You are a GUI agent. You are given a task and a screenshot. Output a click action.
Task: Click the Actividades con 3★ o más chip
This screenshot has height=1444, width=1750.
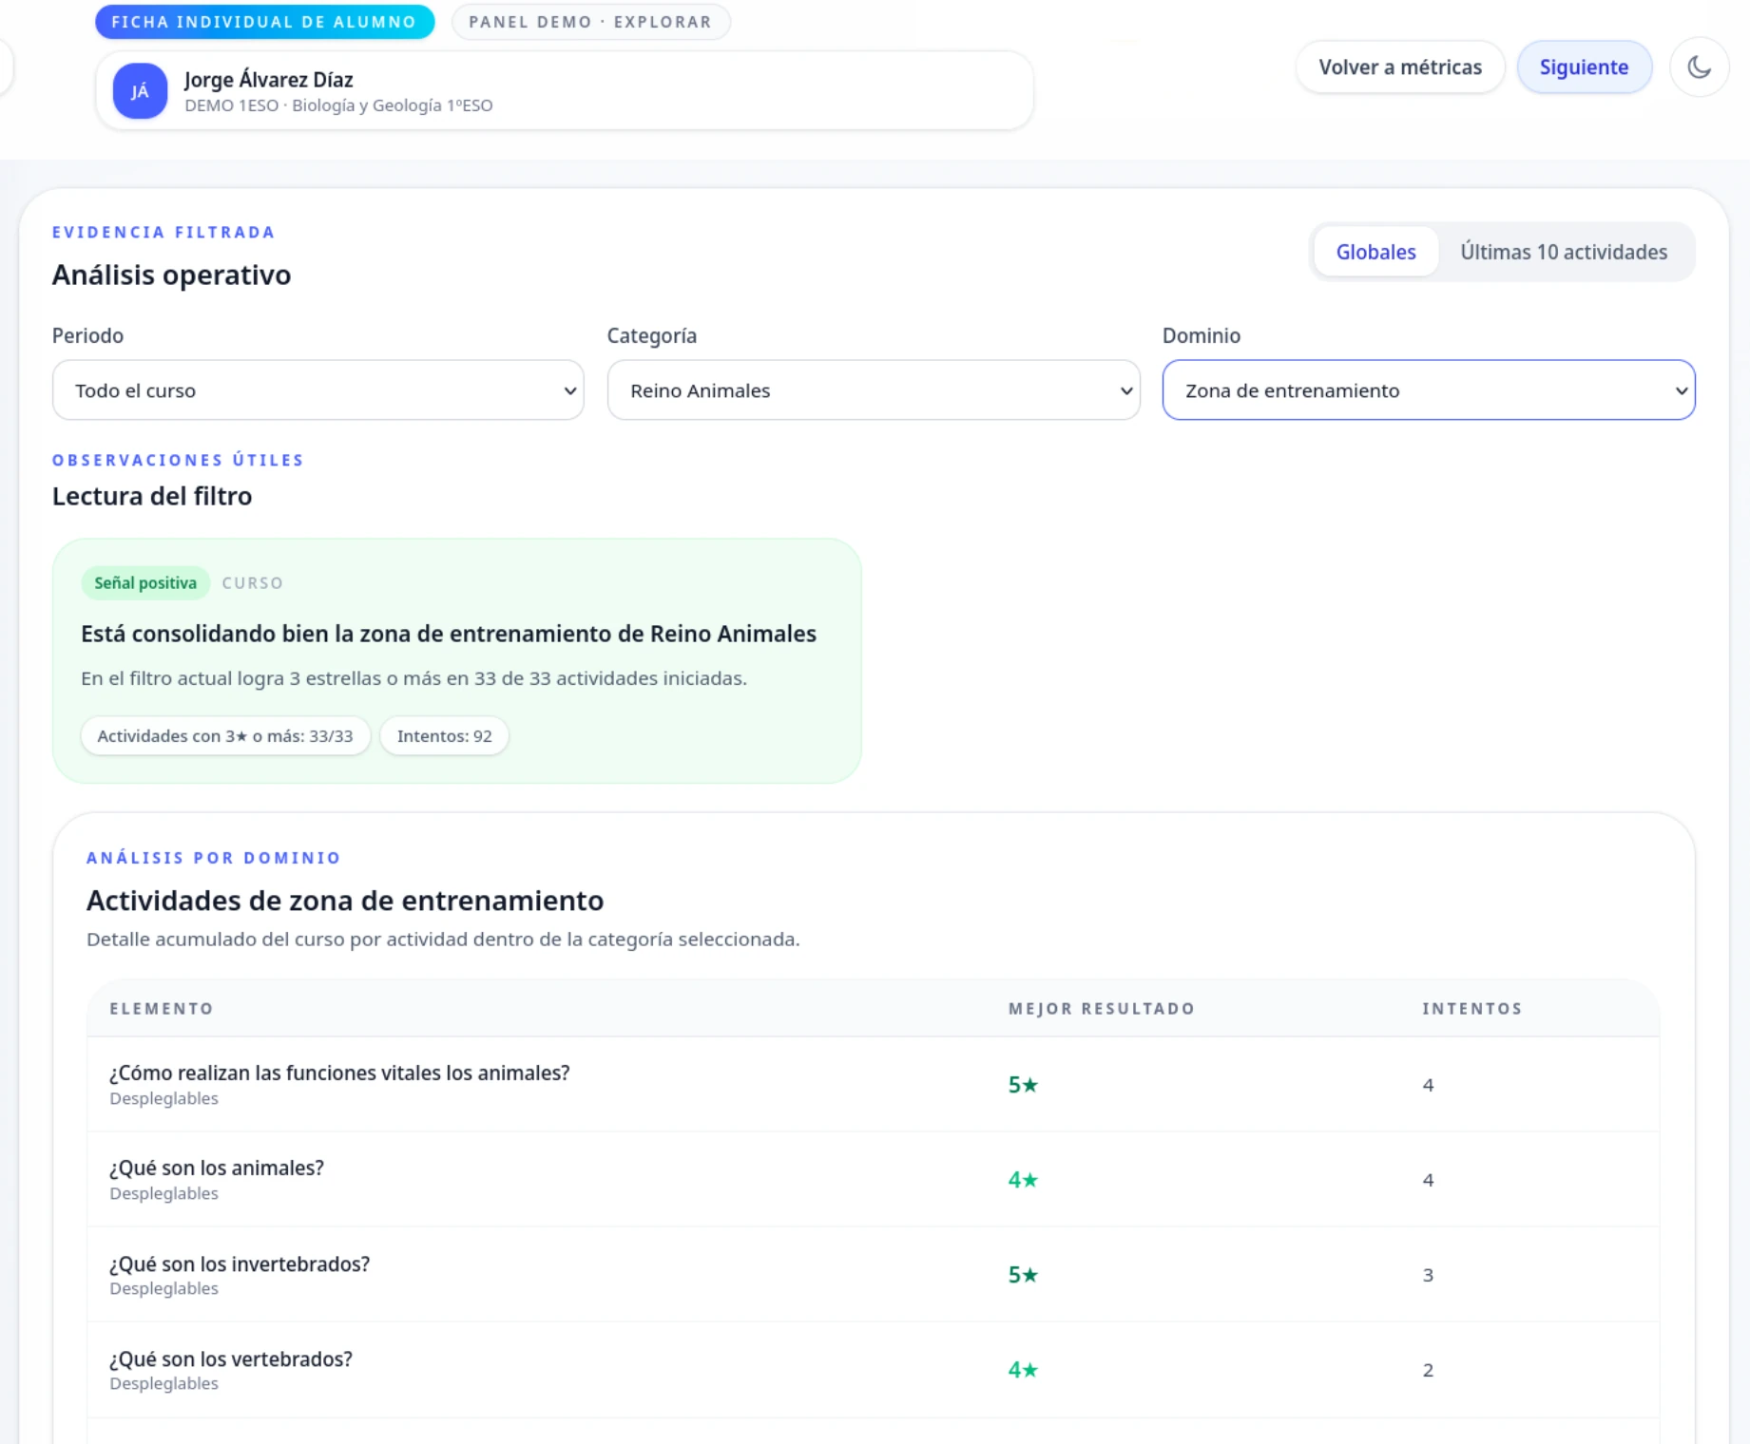tap(225, 736)
